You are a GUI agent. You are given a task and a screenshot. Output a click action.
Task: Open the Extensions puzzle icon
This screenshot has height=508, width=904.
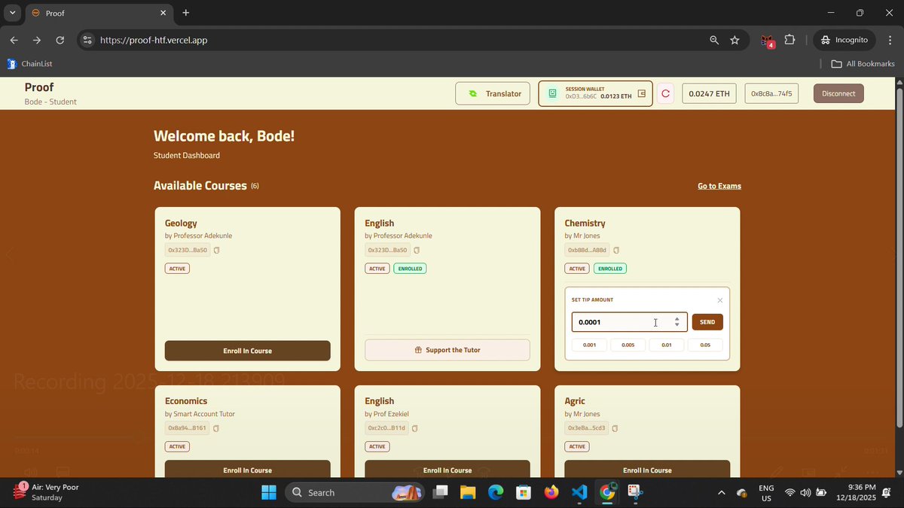tap(789, 40)
